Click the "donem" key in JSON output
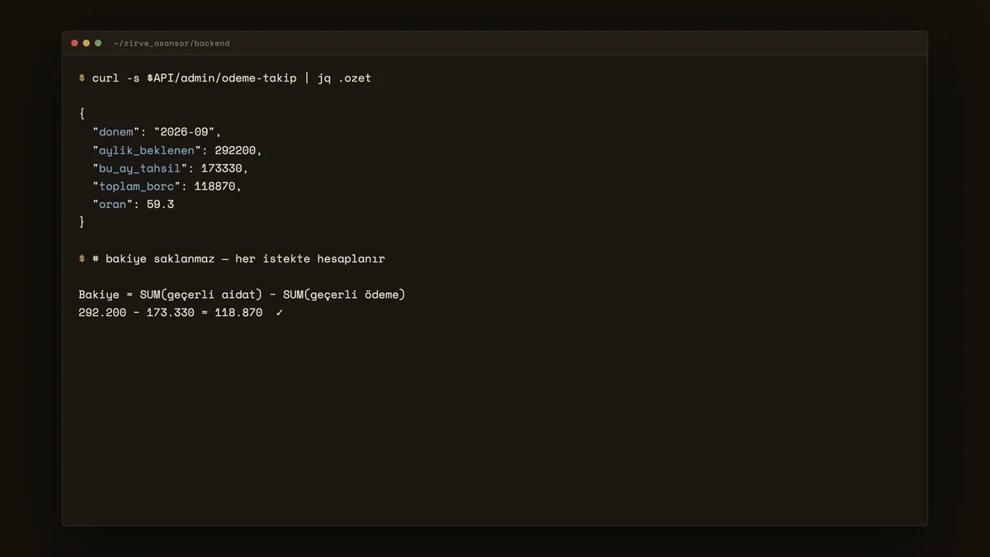990x557 pixels. (116, 132)
